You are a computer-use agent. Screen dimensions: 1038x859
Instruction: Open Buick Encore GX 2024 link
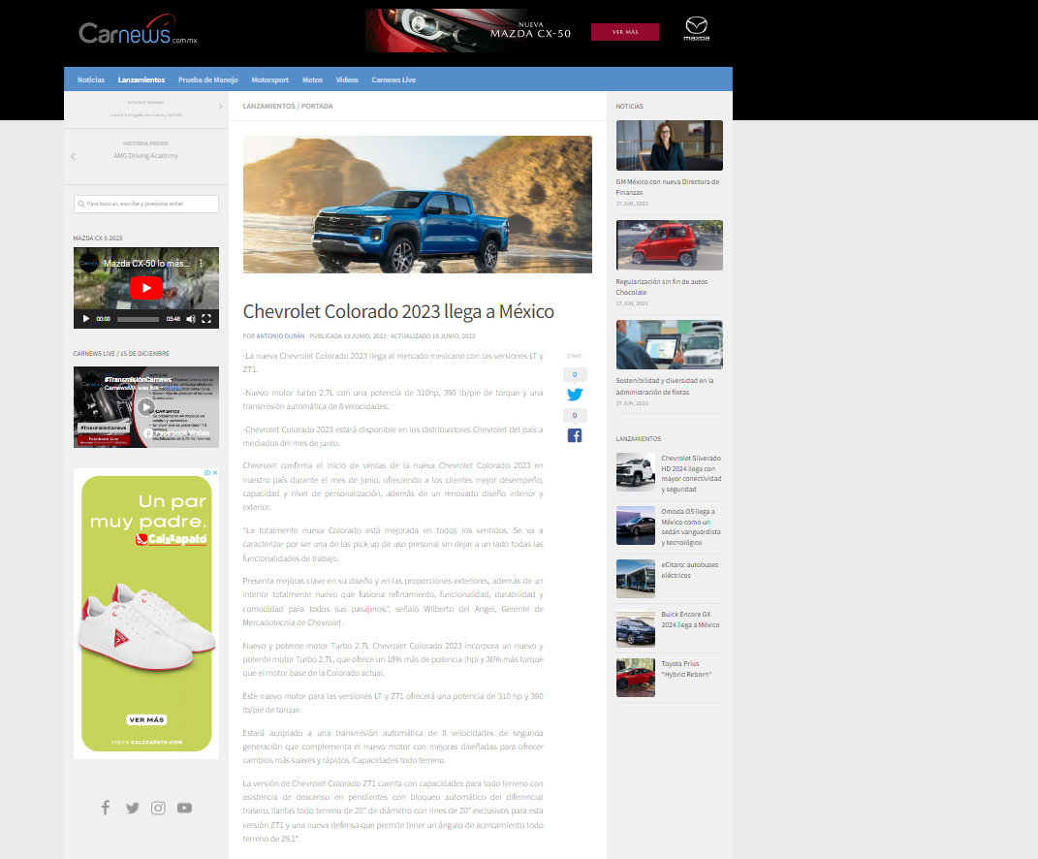690,620
